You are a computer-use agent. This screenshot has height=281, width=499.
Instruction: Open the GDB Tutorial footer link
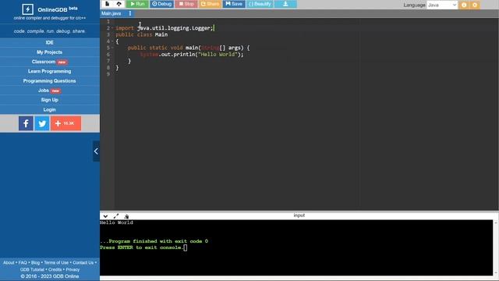tap(32, 269)
